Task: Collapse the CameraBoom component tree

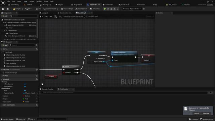Action: (4, 31)
